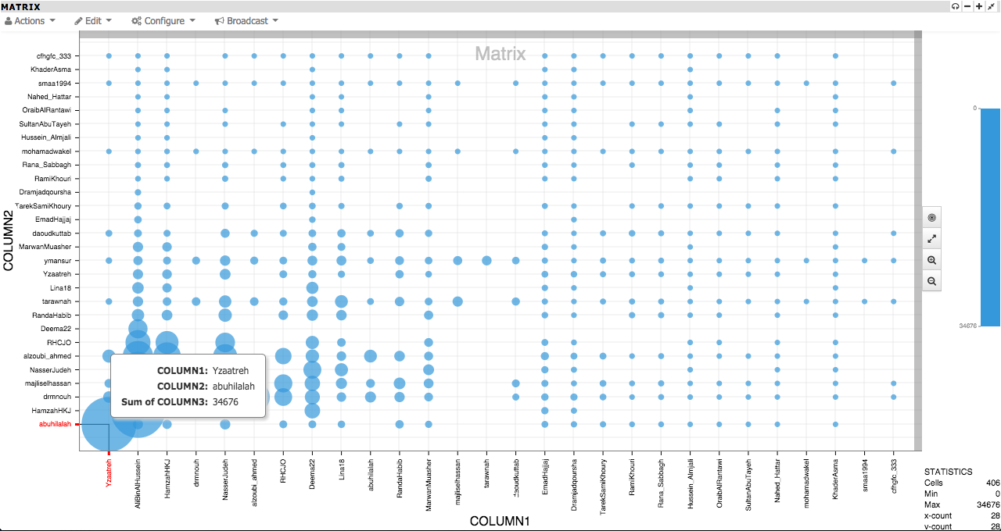Click the user icon beside Actions
Viewport: 1001px width, 531px height.
(x=9, y=21)
